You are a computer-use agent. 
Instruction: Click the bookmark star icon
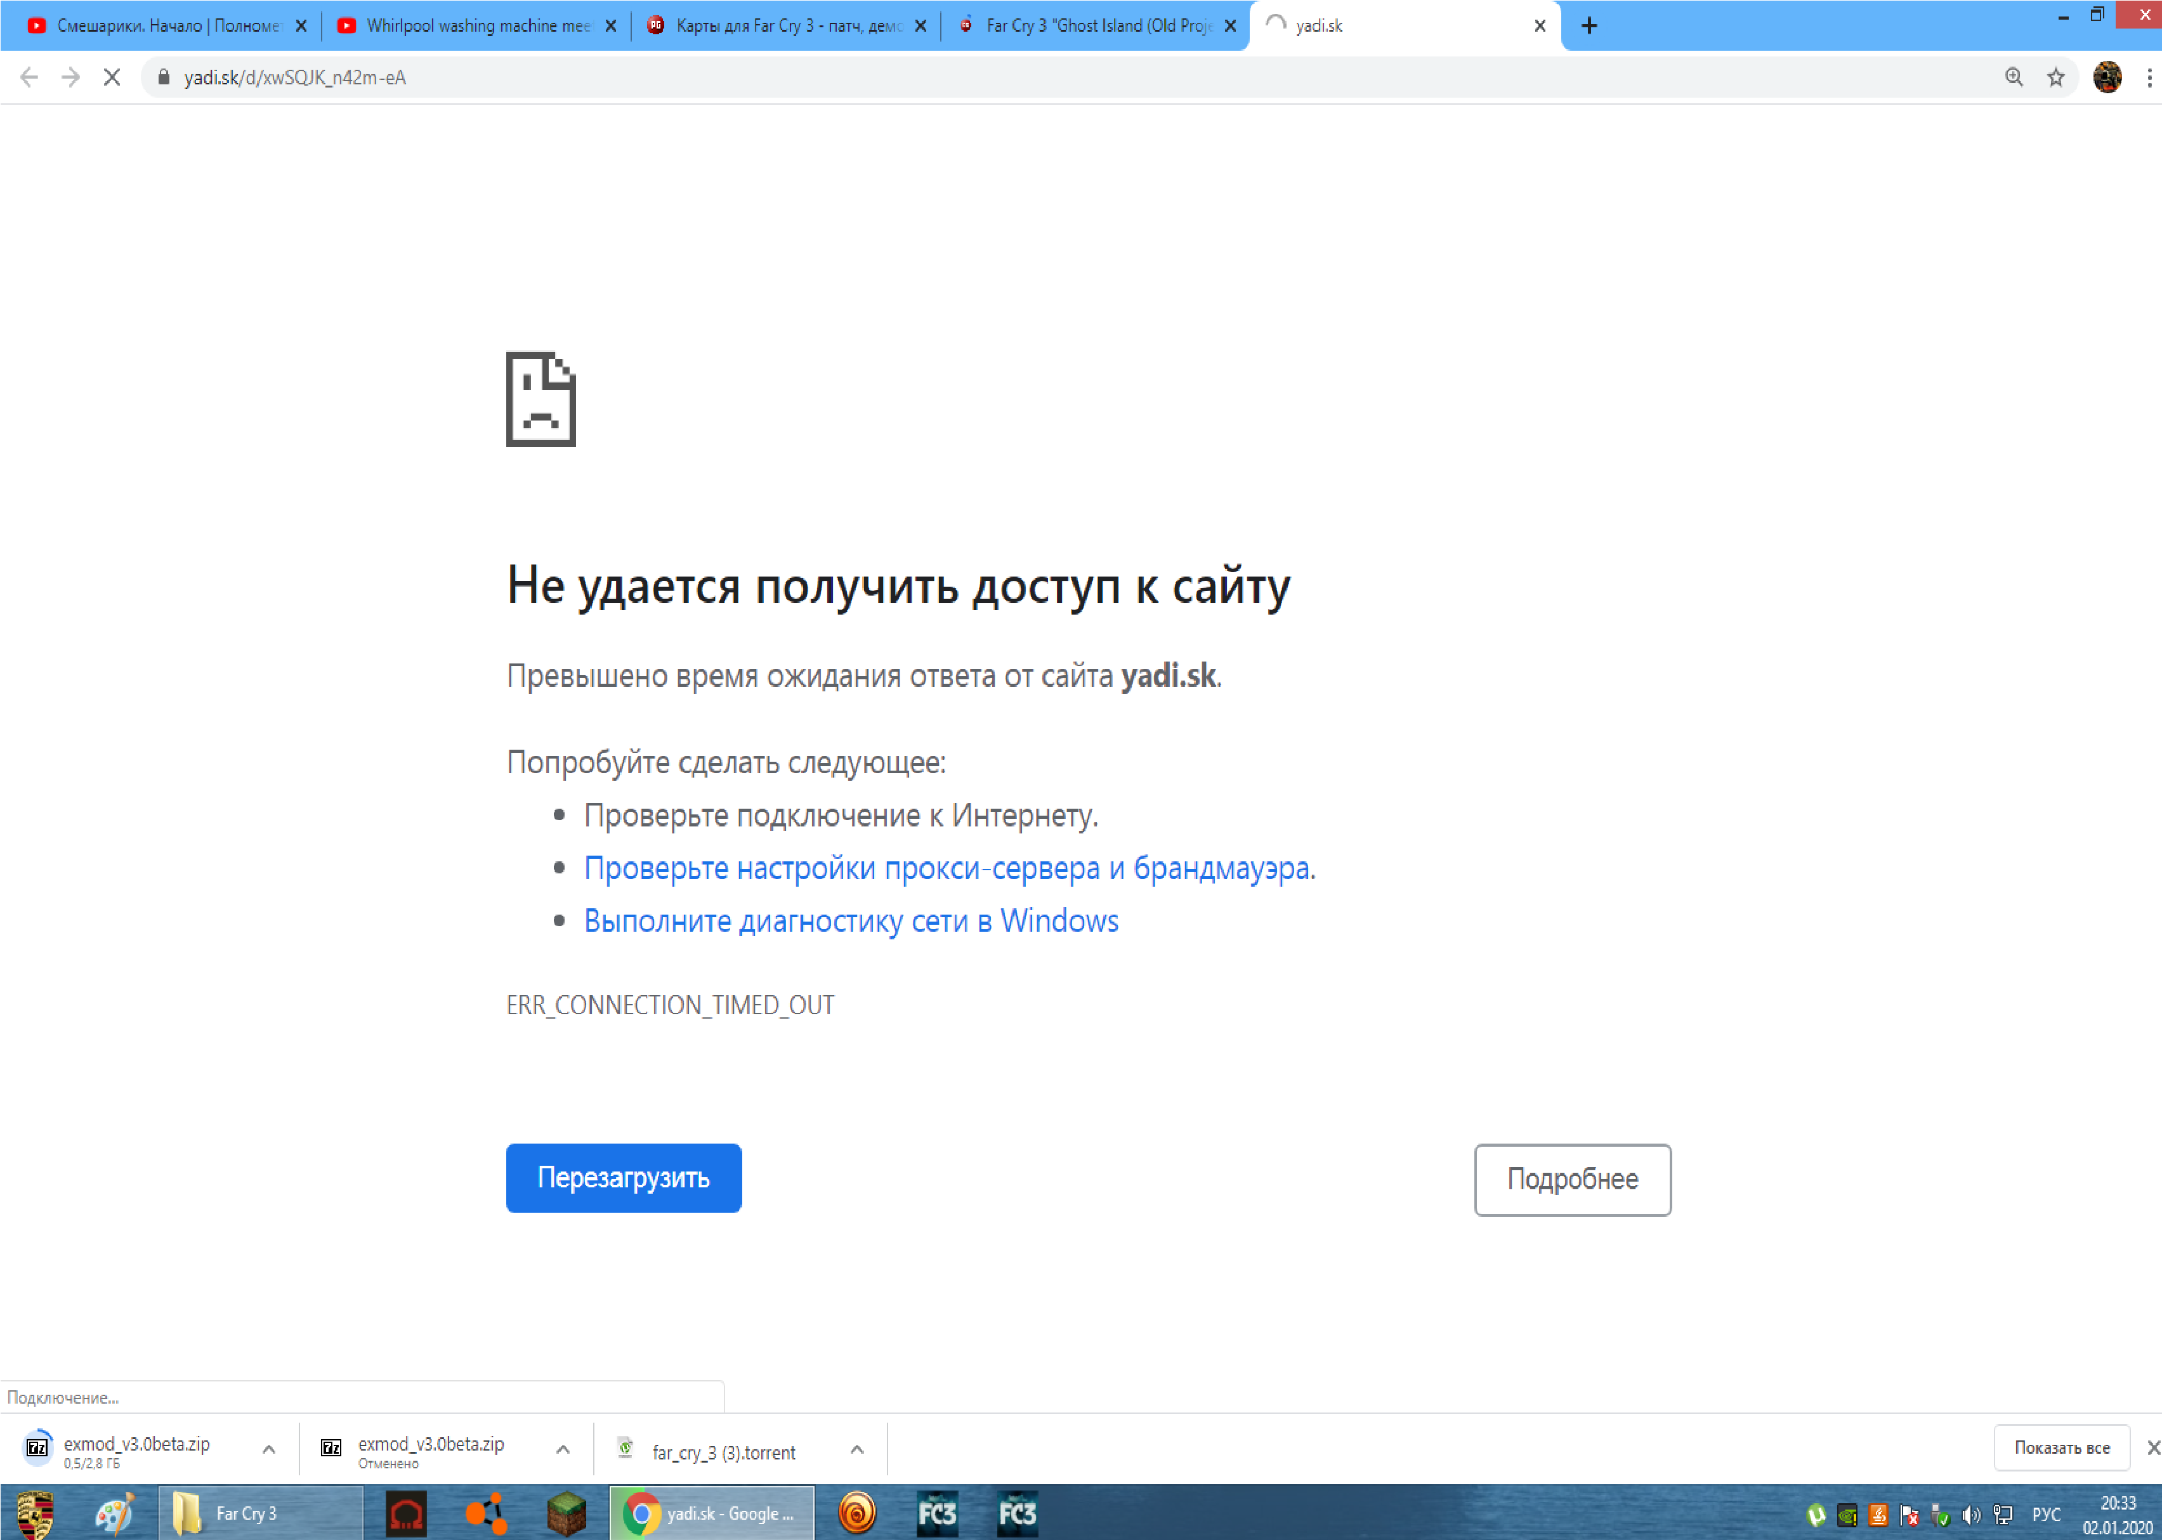[2055, 78]
